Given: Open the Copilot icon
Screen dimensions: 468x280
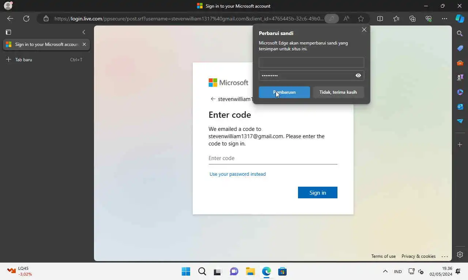Looking at the screenshot, I should [460, 19].
